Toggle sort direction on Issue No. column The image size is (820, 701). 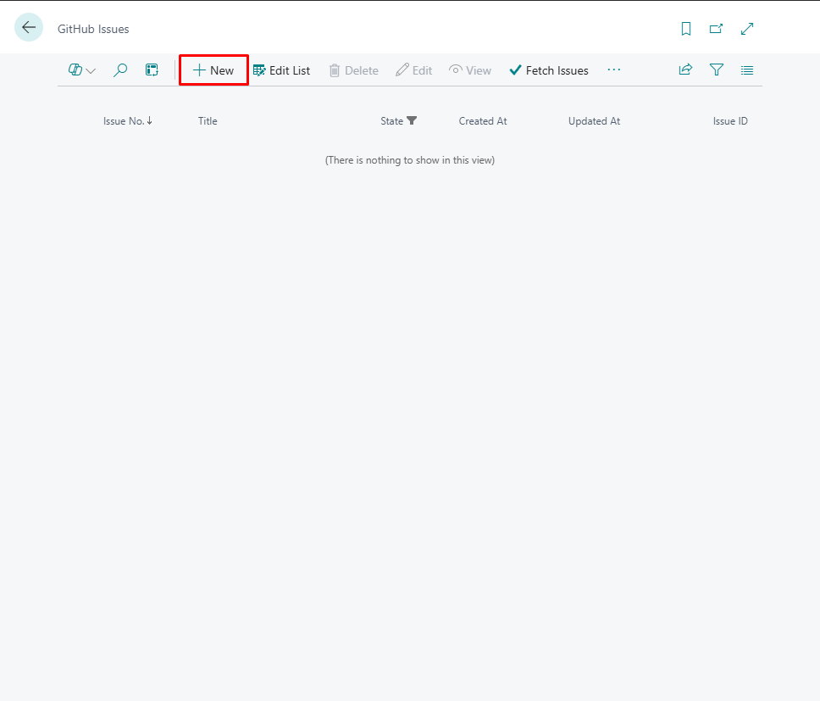pyautogui.click(x=151, y=121)
